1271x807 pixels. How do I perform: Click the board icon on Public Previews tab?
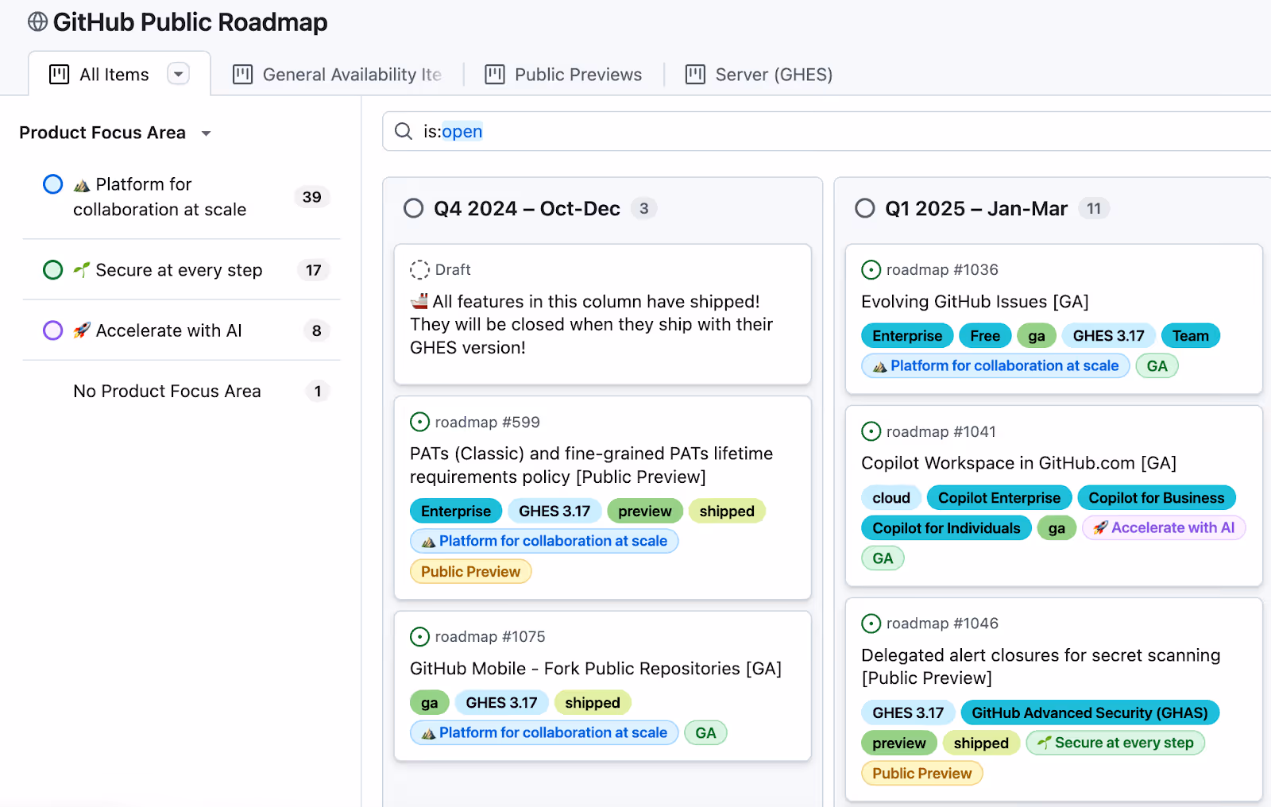pyautogui.click(x=495, y=75)
